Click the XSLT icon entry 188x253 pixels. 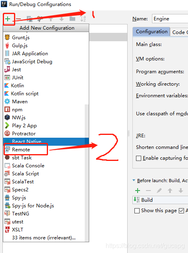tap(7, 230)
